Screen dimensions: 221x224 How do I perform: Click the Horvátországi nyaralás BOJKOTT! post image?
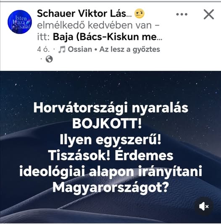tap(110, 147)
